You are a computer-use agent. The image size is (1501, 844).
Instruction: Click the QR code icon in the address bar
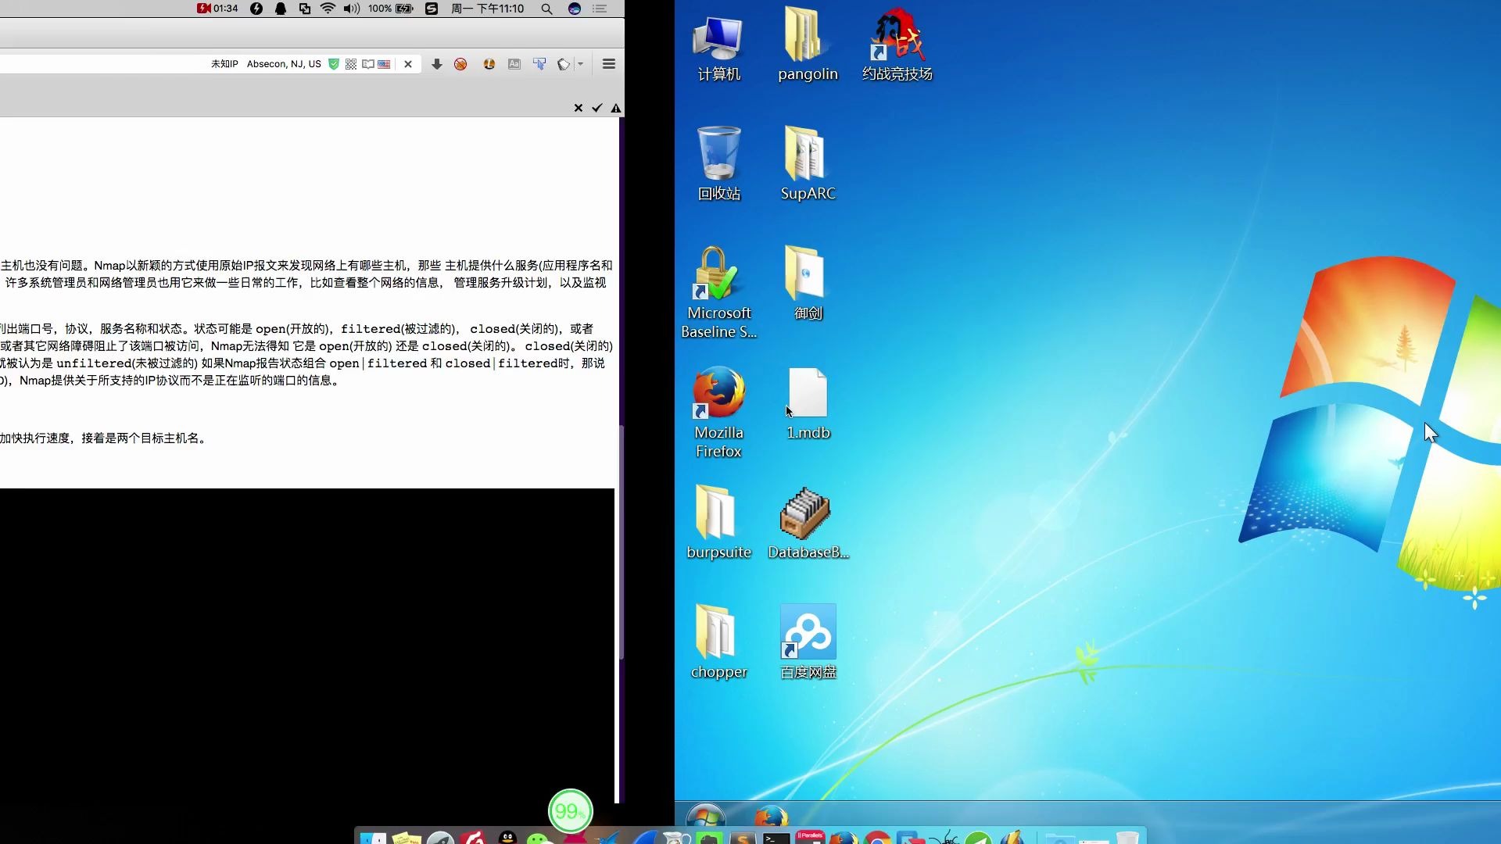pos(351,64)
